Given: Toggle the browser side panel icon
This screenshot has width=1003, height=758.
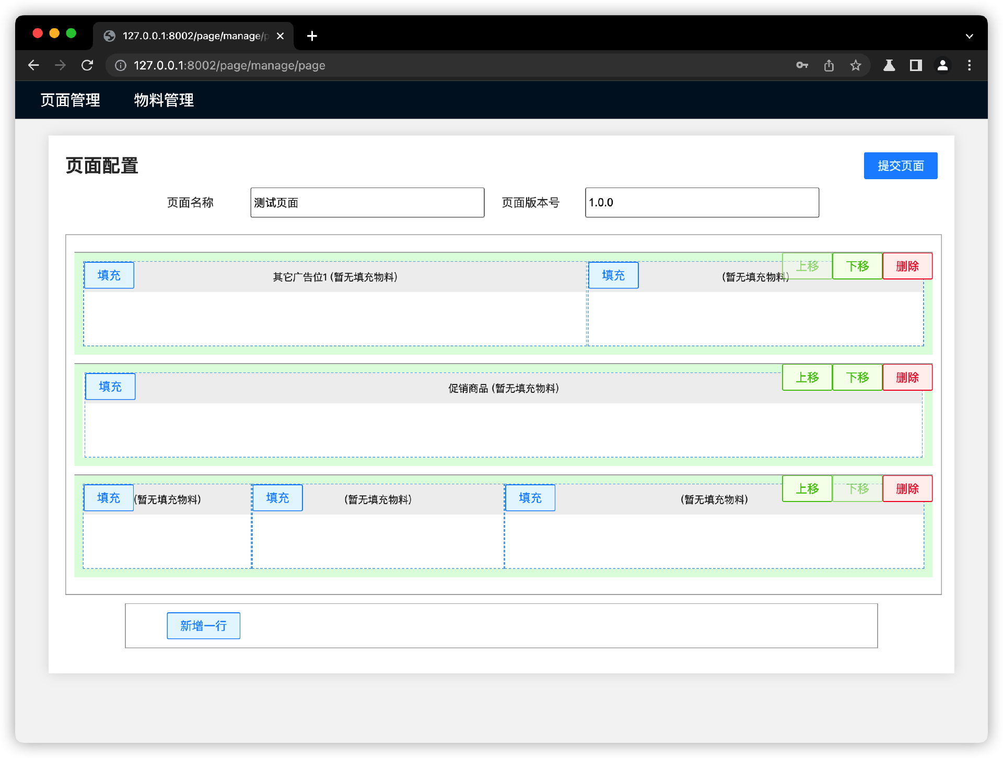Looking at the screenshot, I should point(916,65).
